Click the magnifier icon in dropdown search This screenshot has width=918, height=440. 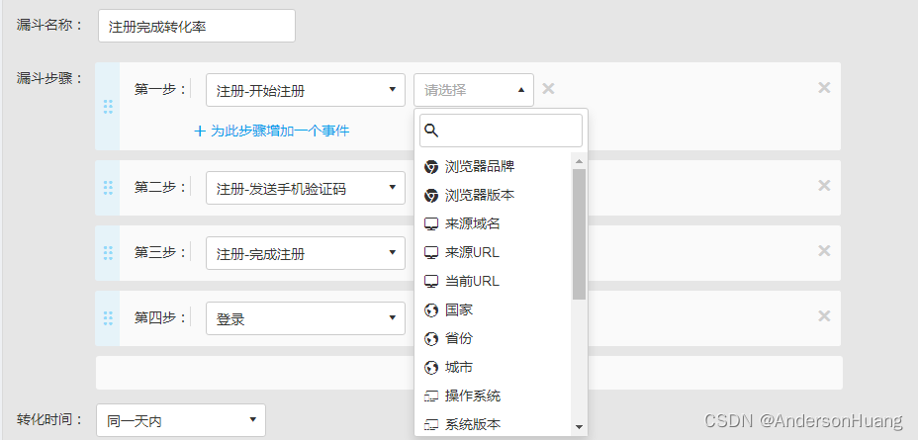431,130
